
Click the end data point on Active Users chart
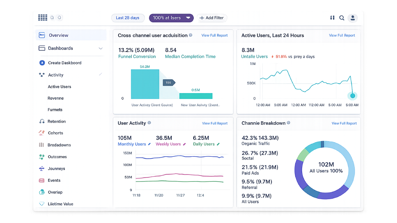tap(353, 96)
